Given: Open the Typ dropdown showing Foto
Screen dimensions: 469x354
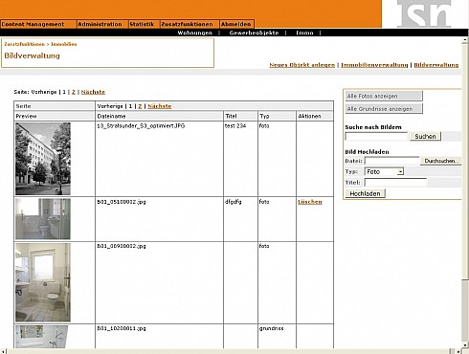Looking at the screenshot, I should pyautogui.click(x=384, y=172).
